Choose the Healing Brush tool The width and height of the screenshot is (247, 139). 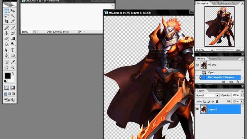(7, 28)
